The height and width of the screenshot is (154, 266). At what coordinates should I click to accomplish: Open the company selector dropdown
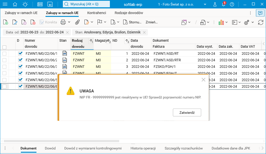205,4
